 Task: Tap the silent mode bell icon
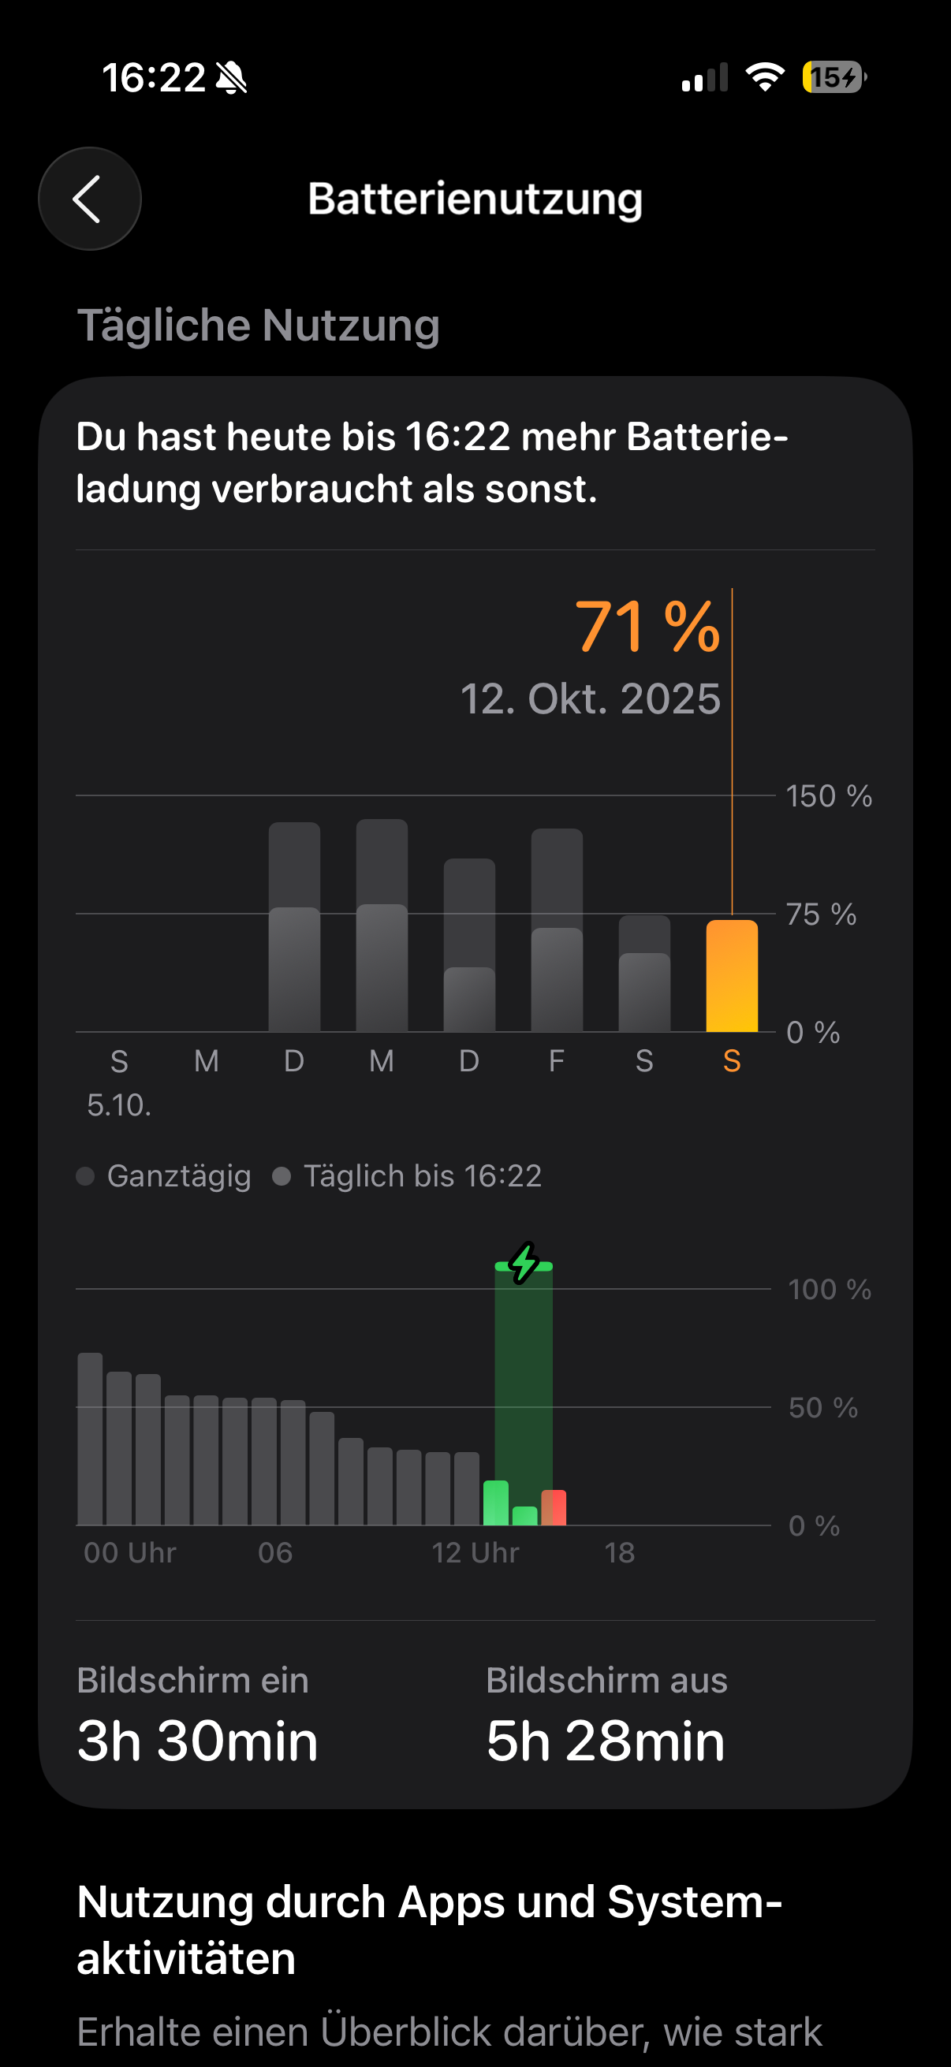(x=232, y=79)
